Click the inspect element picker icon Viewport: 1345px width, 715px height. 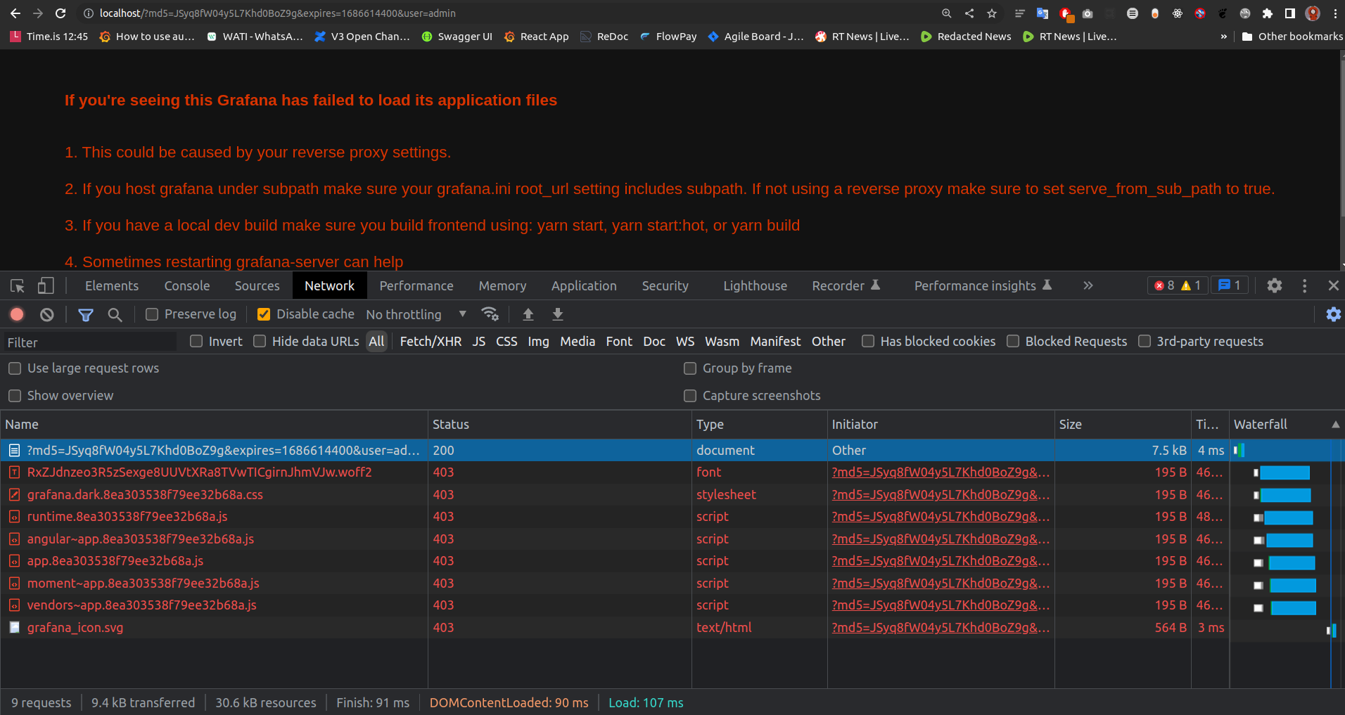(x=18, y=285)
